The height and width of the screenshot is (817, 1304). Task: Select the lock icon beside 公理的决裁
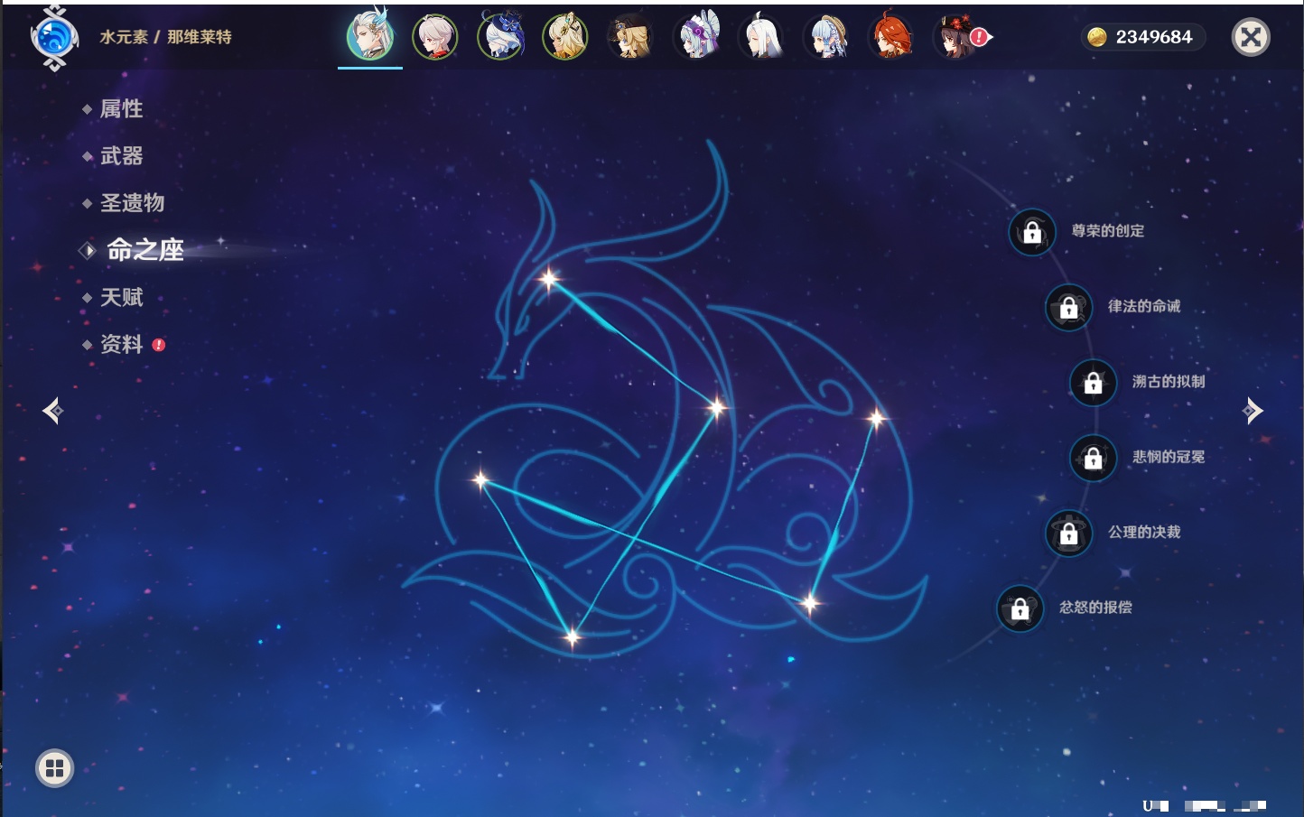pos(1068,534)
